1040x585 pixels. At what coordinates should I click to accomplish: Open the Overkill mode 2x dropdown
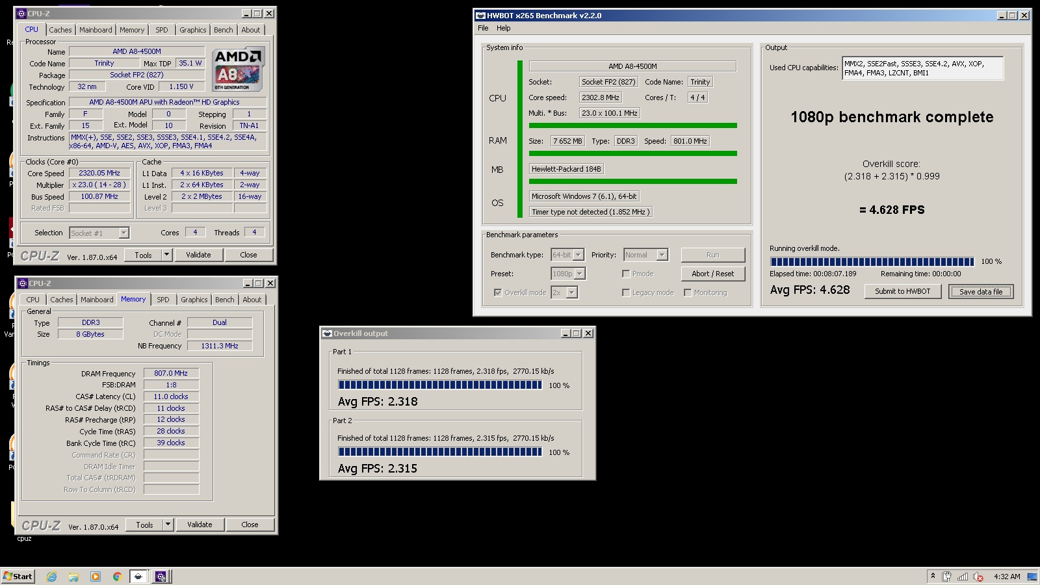tap(564, 292)
